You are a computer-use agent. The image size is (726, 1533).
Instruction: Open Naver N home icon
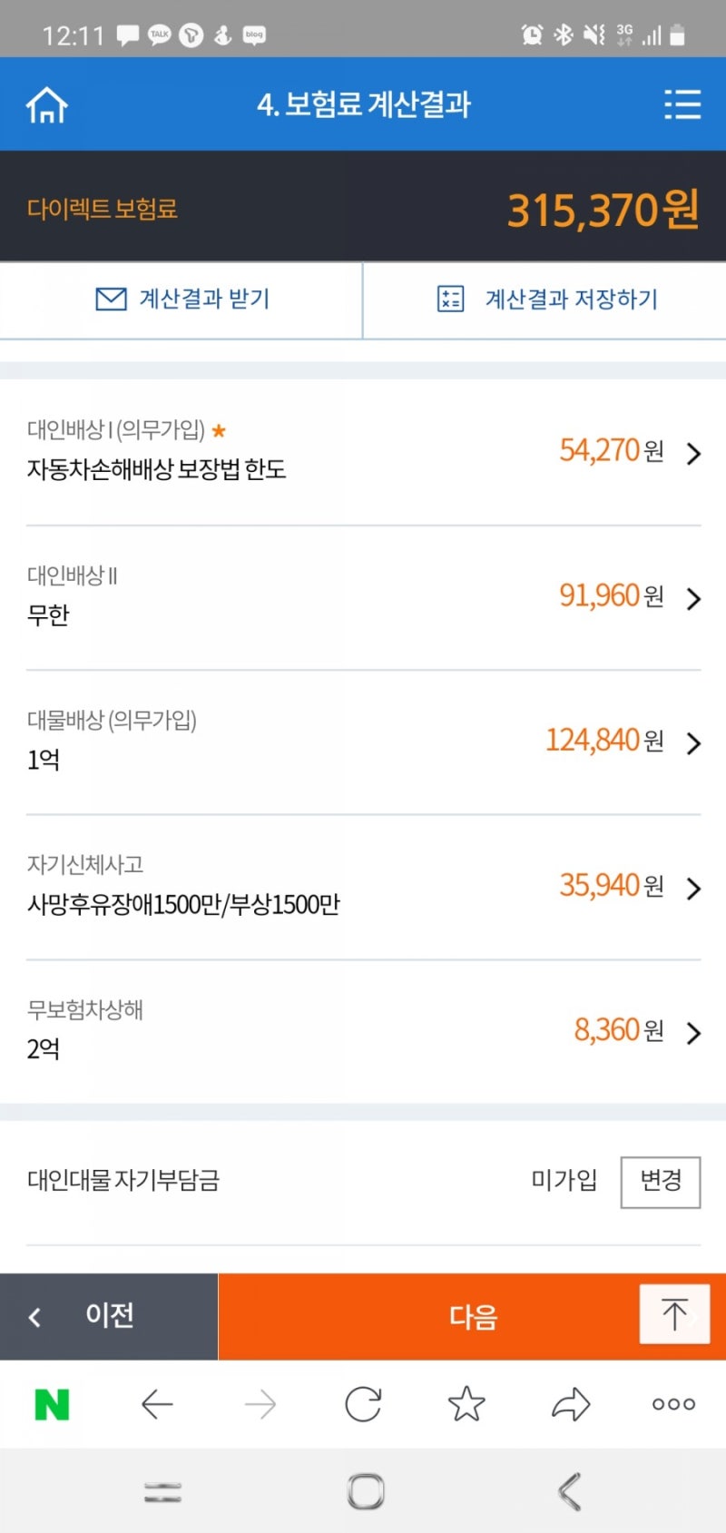pos(52,1404)
